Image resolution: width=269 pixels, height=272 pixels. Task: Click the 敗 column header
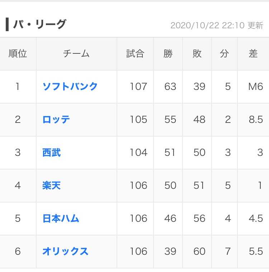pyautogui.click(x=197, y=54)
